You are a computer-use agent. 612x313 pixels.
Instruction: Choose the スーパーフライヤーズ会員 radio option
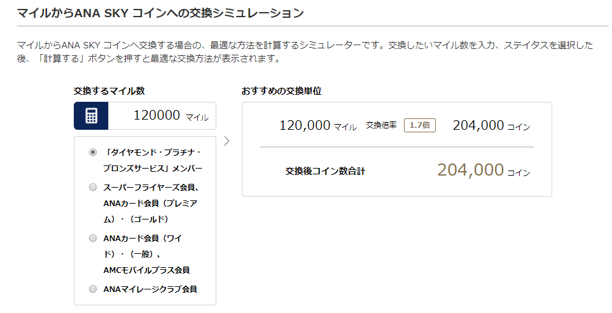93,188
